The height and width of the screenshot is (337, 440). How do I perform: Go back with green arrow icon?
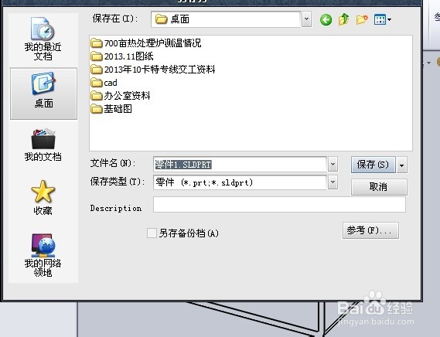point(326,19)
